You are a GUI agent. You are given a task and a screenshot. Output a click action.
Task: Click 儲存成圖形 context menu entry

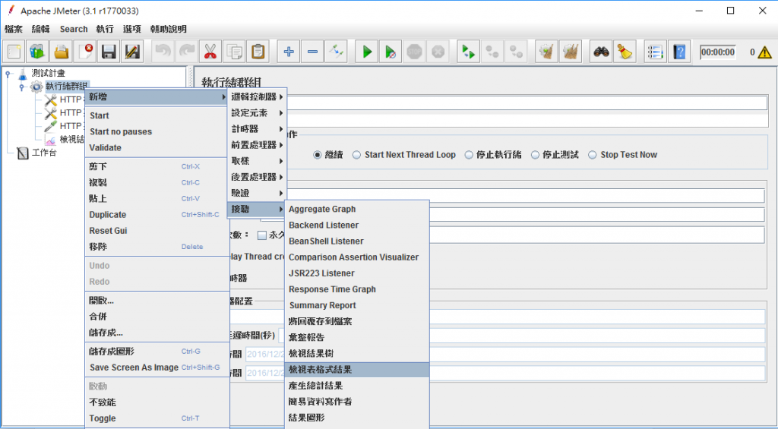point(157,352)
